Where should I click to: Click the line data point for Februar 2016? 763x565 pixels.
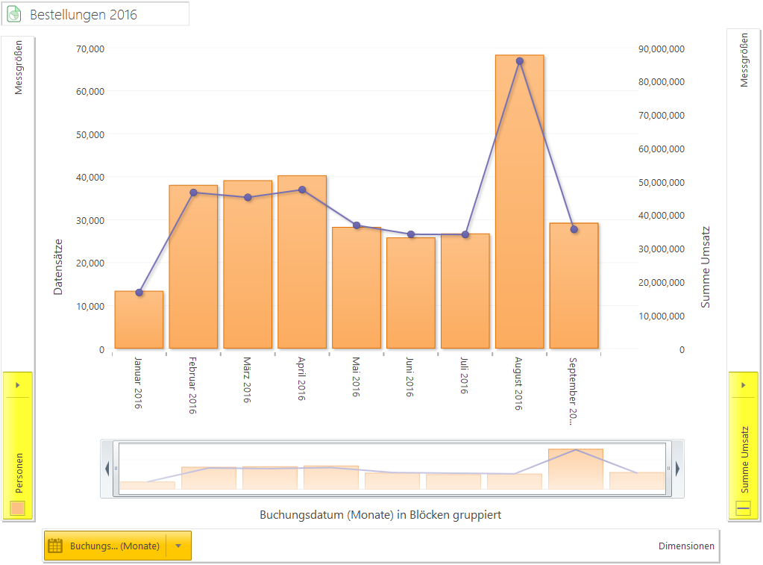[193, 193]
